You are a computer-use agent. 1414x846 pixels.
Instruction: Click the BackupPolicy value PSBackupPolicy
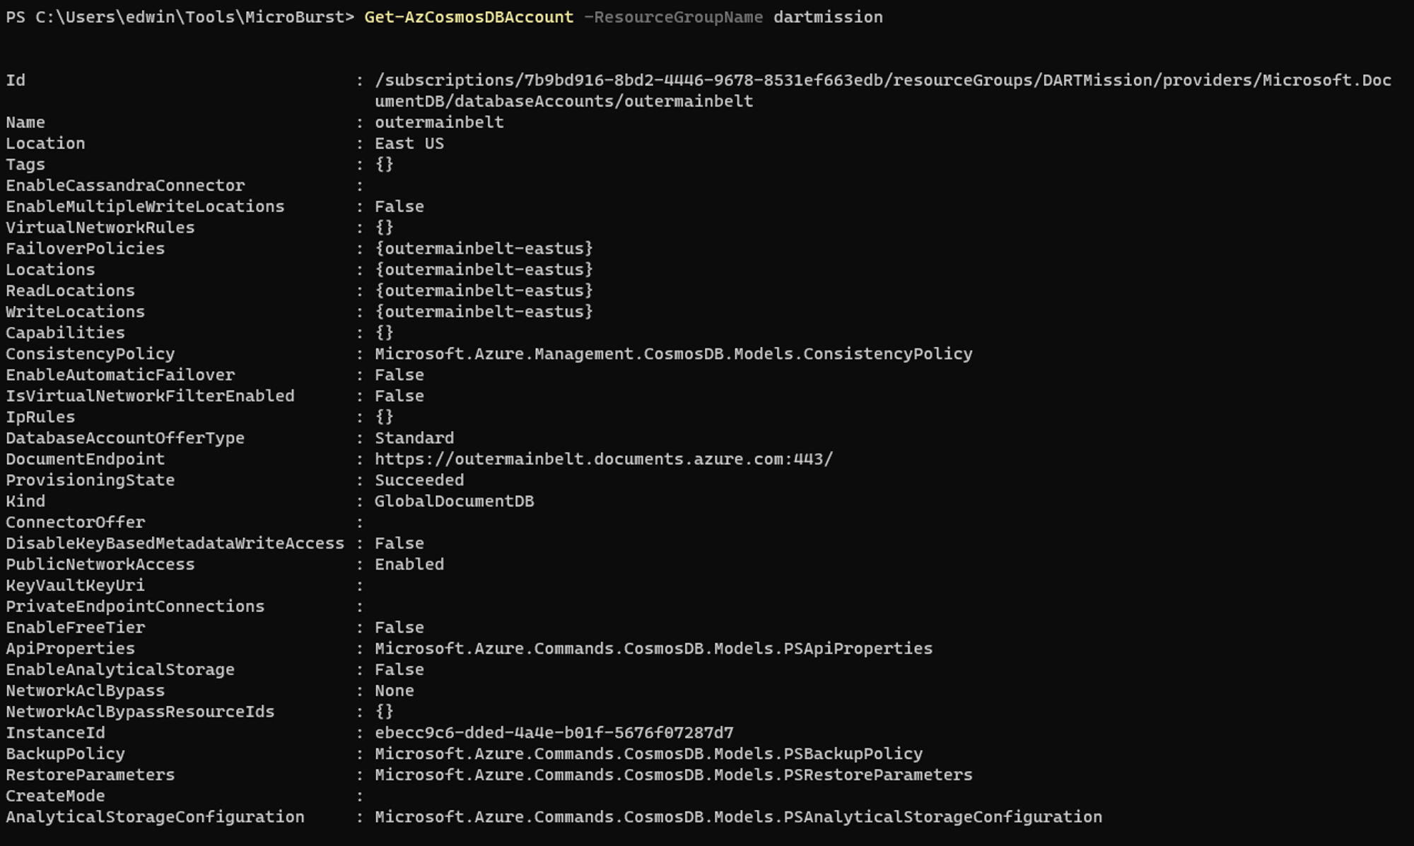648,754
